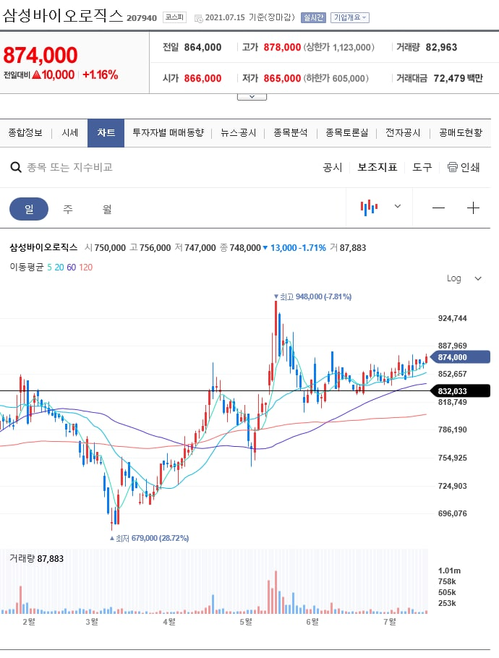
Task: Select the 차트 tab
Action: 106,133
